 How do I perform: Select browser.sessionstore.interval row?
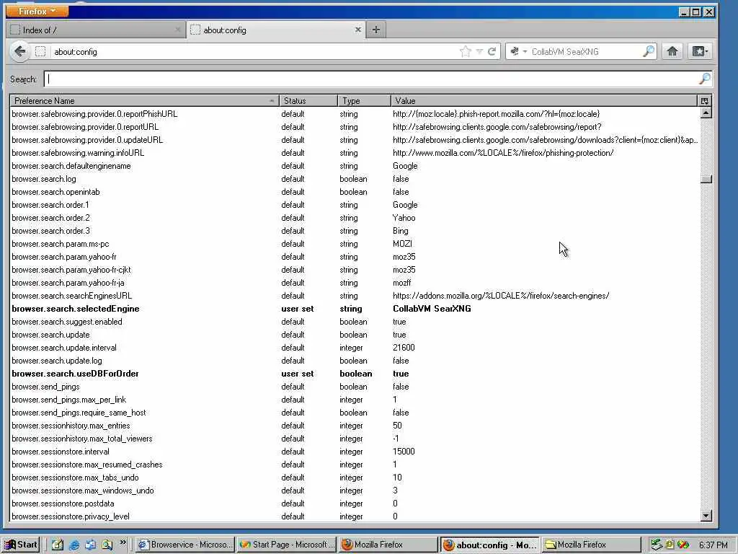pyautogui.click(x=355, y=452)
